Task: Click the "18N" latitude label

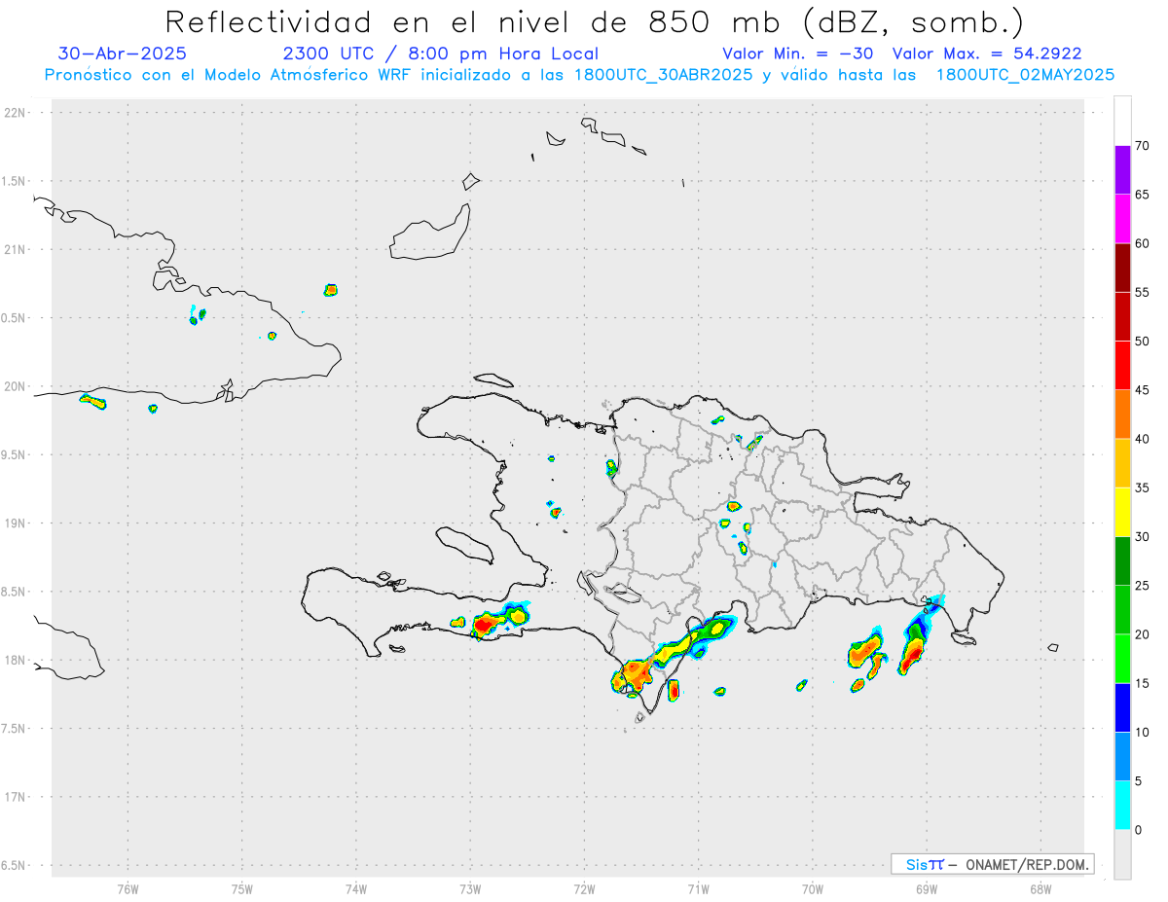Action: point(17,661)
